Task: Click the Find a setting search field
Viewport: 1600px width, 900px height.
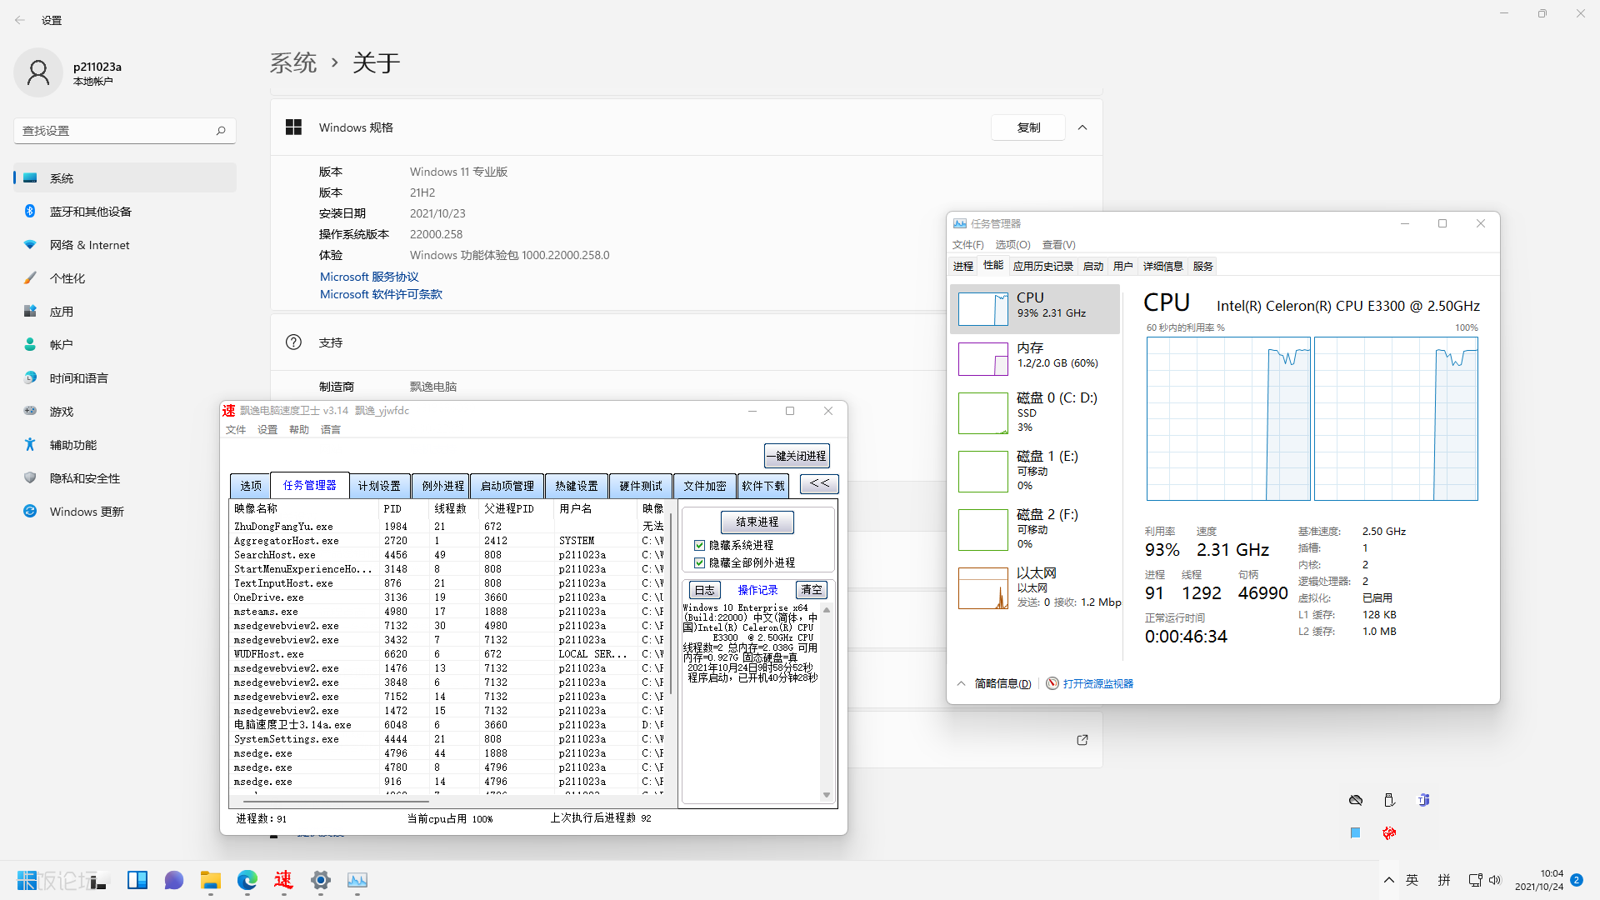Action: tap(125, 131)
